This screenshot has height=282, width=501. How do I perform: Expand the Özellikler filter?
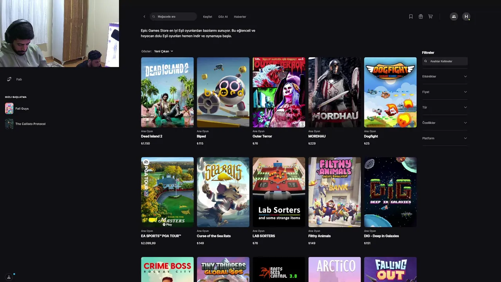[x=445, y=123]
